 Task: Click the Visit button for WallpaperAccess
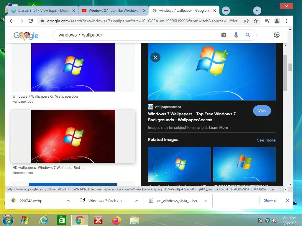[x=262, y=111]
